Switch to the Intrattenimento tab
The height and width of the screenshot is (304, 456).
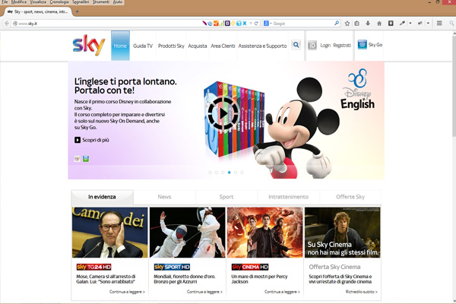[x=288, y=197]
